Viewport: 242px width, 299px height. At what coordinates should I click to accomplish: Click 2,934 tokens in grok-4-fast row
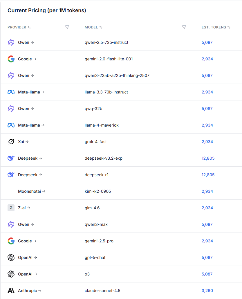(x=207, y=142)
